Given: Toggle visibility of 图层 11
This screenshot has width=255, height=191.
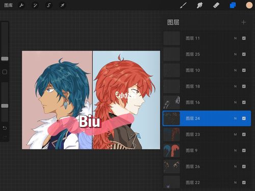Looking at the screenshot, I should pos(244,38).
